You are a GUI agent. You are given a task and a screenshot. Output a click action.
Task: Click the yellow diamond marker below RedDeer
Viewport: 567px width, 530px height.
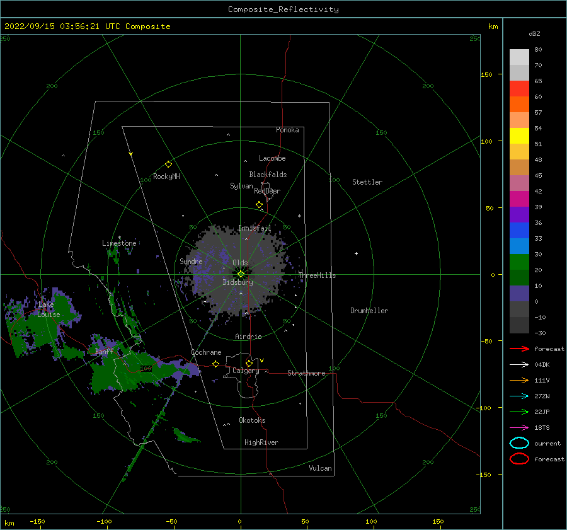[x=259, y=205]
